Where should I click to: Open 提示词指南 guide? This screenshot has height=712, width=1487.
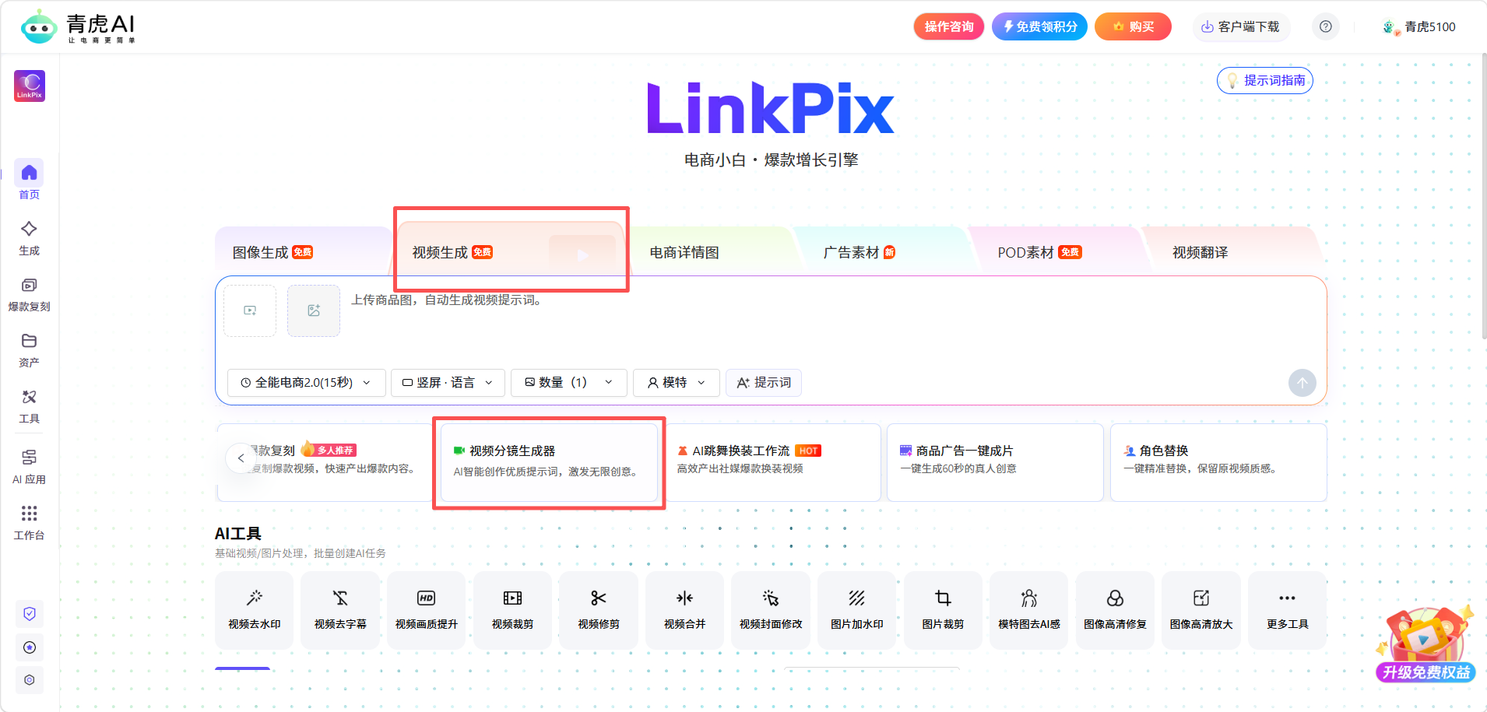click(1265, 80)
